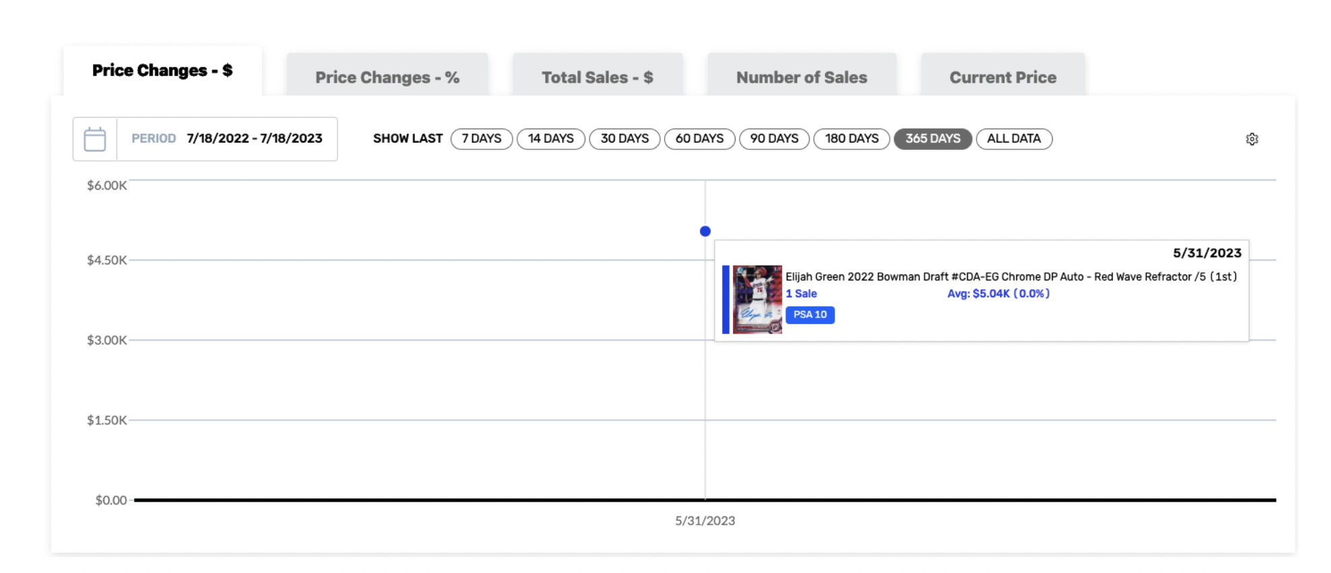Image resolution: width=1331 pixels, height=573 pixels.
Task: Open the period date range field
Action: 254,139
